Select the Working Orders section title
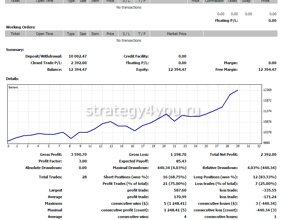 20,27
